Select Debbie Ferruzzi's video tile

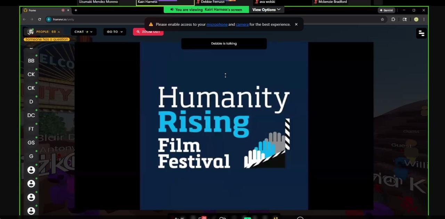click(224, 2)
